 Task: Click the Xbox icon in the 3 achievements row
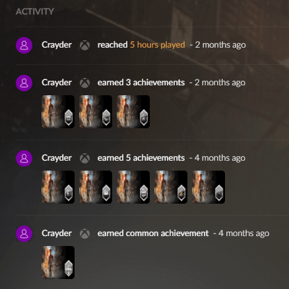click(x=84, y=83)
